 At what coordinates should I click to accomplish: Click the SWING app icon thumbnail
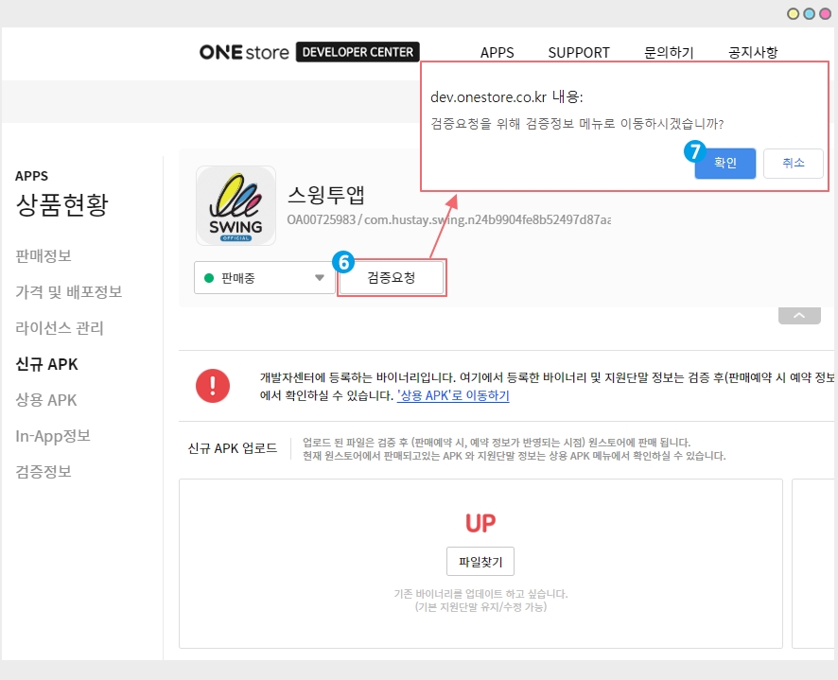click(x=236, y=206)
